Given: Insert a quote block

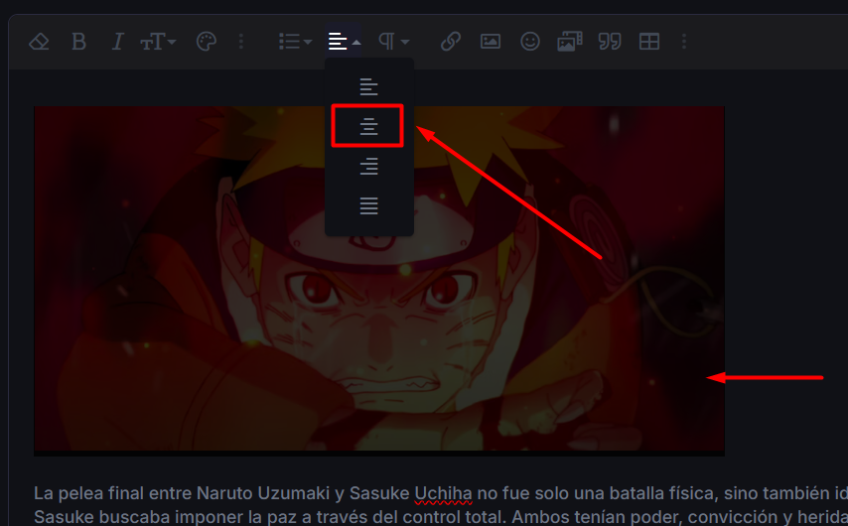Looking at the screenshot, I should coord(610,42).
